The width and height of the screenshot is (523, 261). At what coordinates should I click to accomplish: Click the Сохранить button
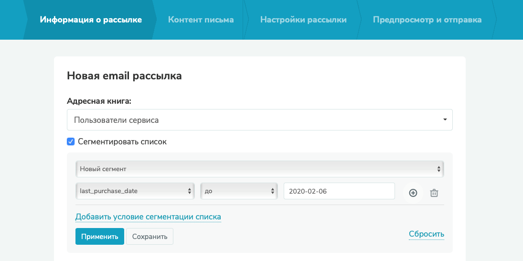click(x=150, y=237)
